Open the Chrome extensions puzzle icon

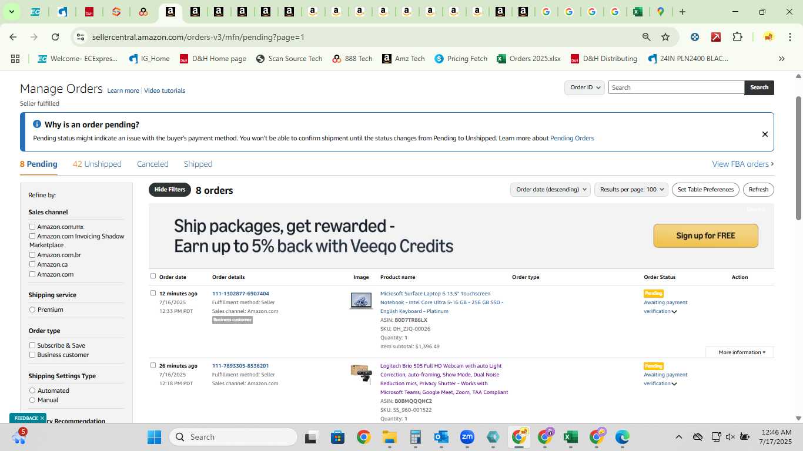pyautogui.click(x=737, y=37)
